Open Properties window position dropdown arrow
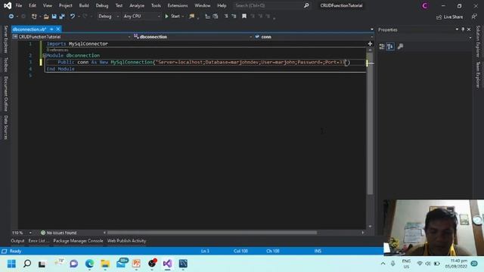The width and height of the screenshot is (484, 272). pyautogui.click(x=457, y=29)
